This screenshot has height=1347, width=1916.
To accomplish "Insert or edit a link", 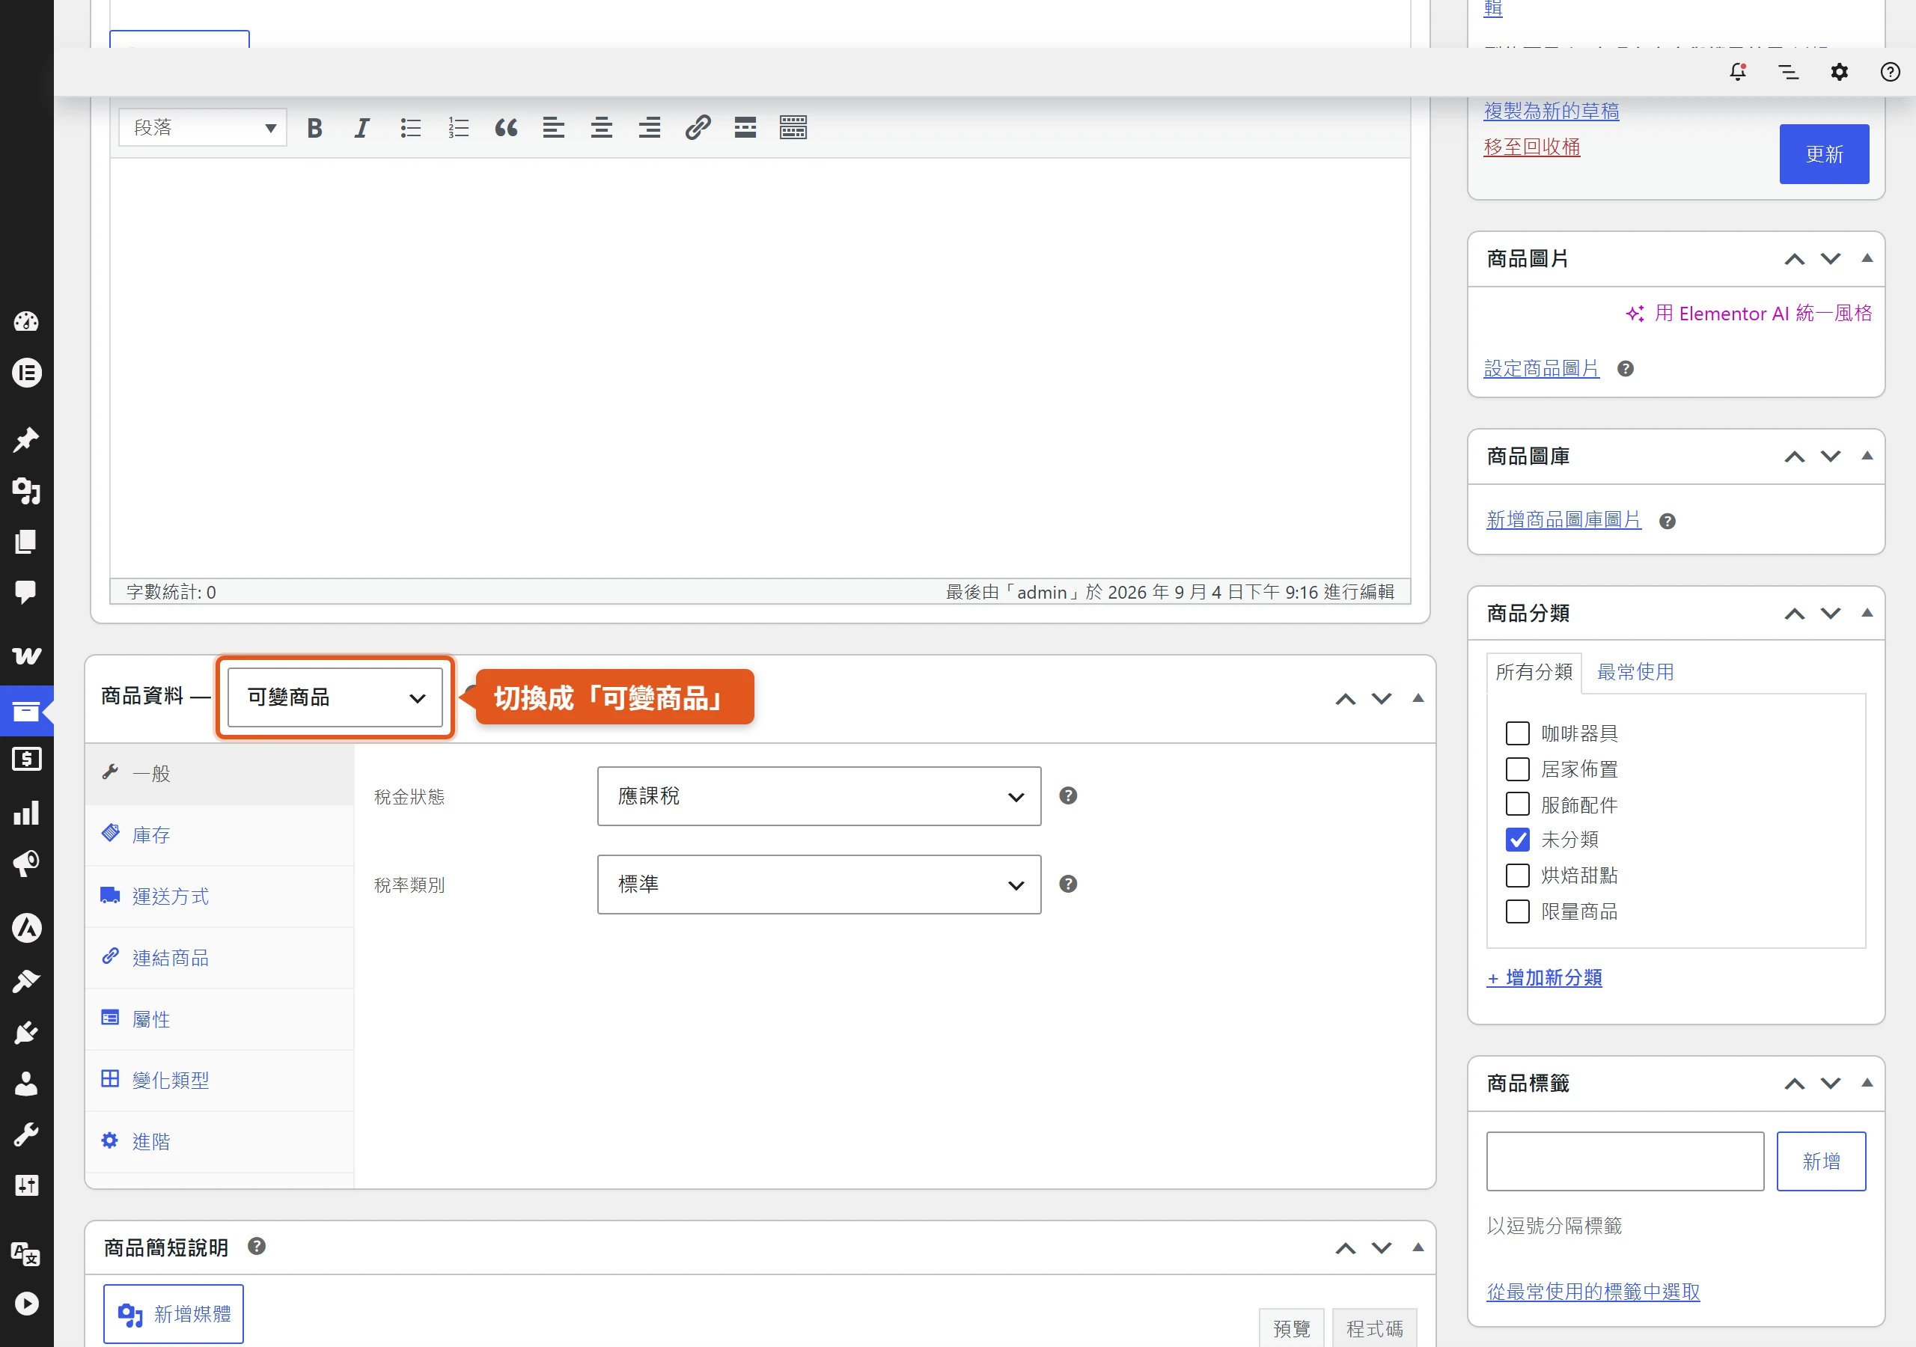I will coord(698,128).
